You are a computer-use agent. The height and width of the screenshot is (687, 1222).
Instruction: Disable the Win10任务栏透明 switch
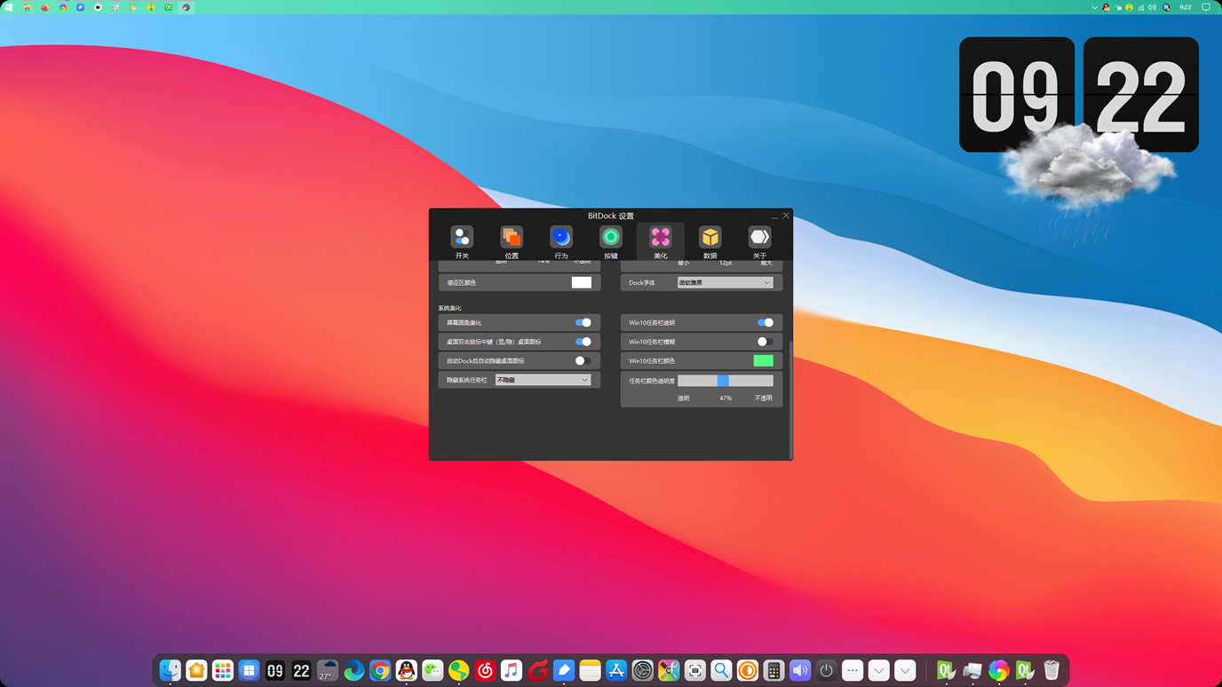tap(765, 323)
